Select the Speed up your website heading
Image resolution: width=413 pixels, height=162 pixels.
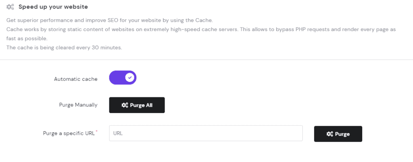tap(53, 7)
